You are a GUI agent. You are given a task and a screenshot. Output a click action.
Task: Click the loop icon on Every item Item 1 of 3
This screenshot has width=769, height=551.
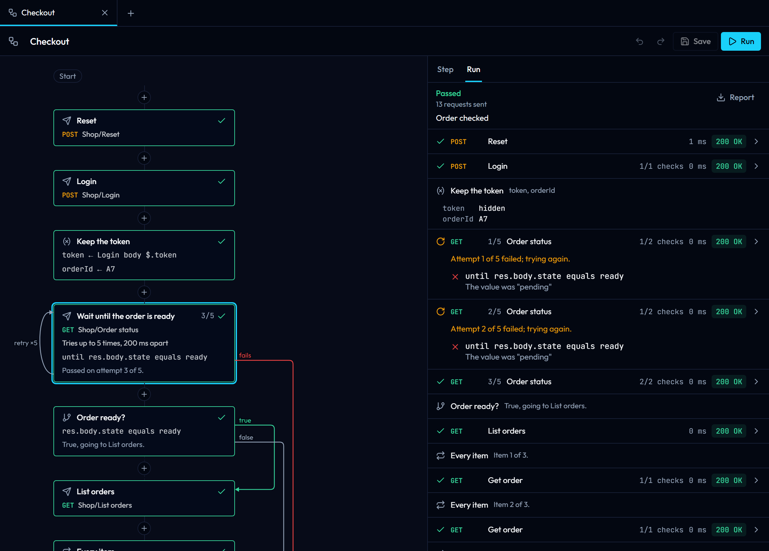point(441,456)
